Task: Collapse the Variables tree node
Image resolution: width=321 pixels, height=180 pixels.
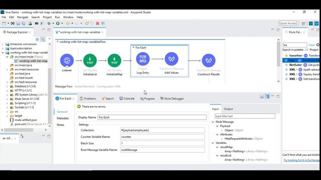Action: (x=213, y=143)
